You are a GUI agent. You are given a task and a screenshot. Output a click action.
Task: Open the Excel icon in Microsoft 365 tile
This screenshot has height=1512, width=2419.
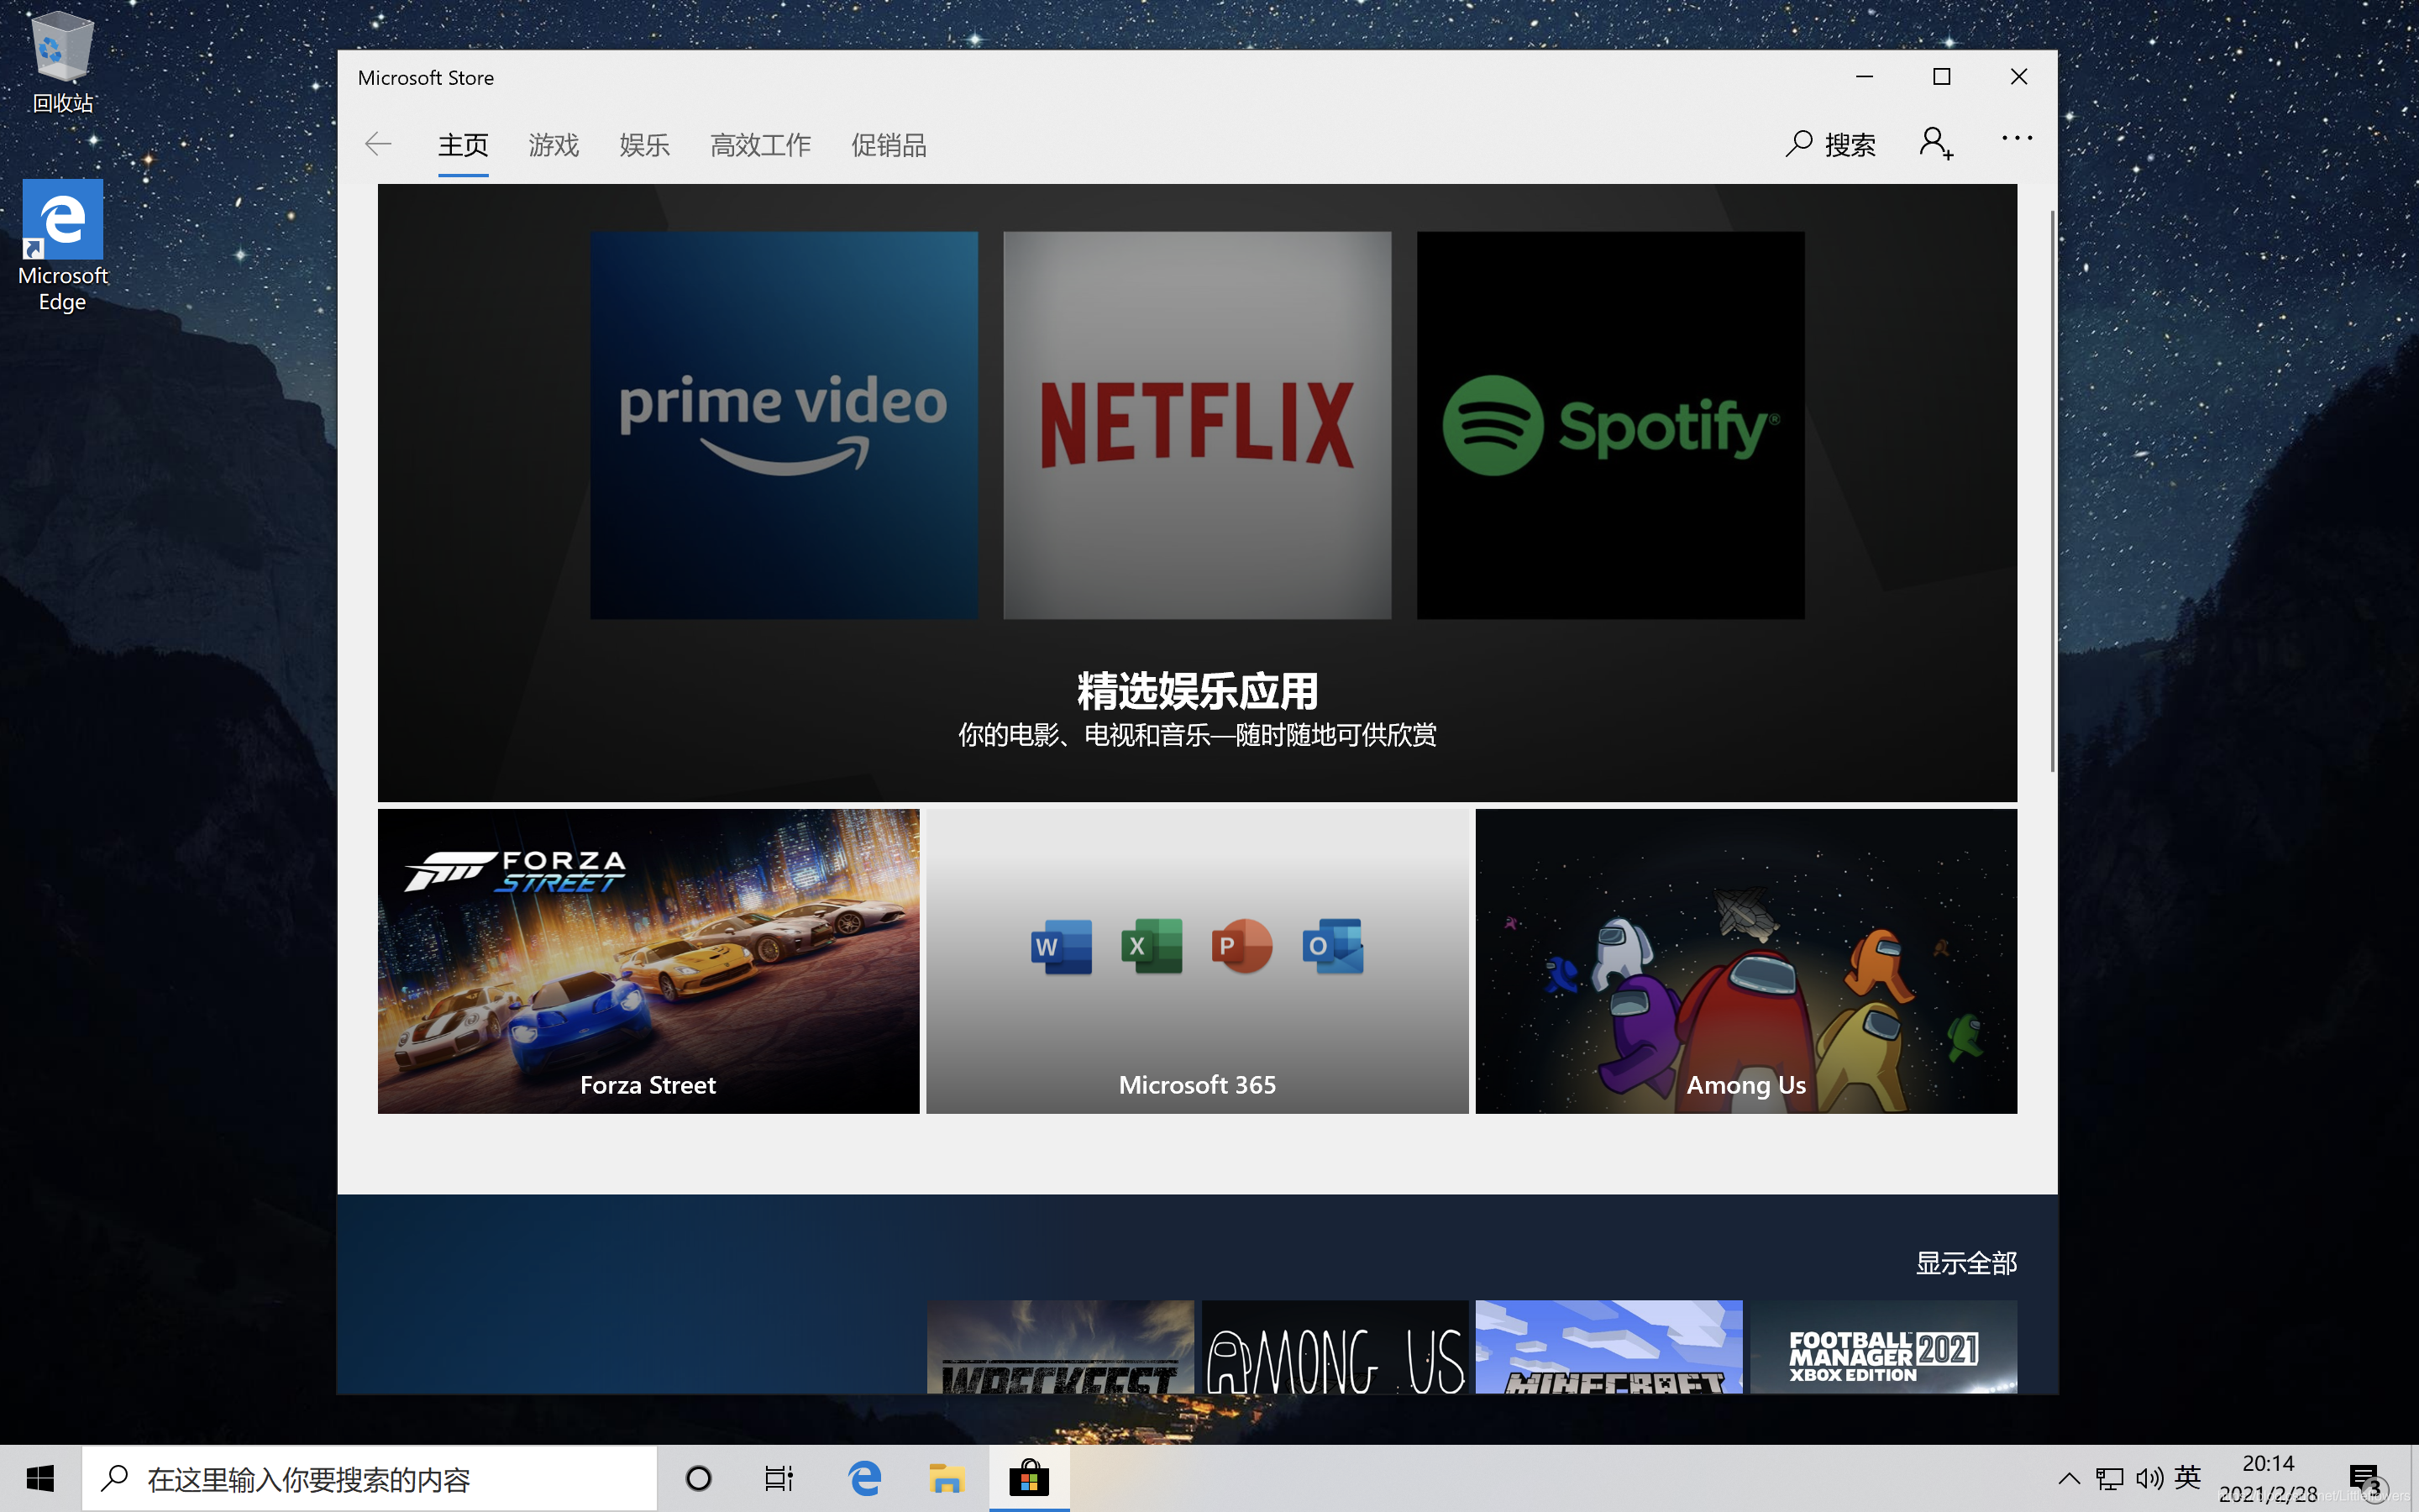pos(1152,946)
